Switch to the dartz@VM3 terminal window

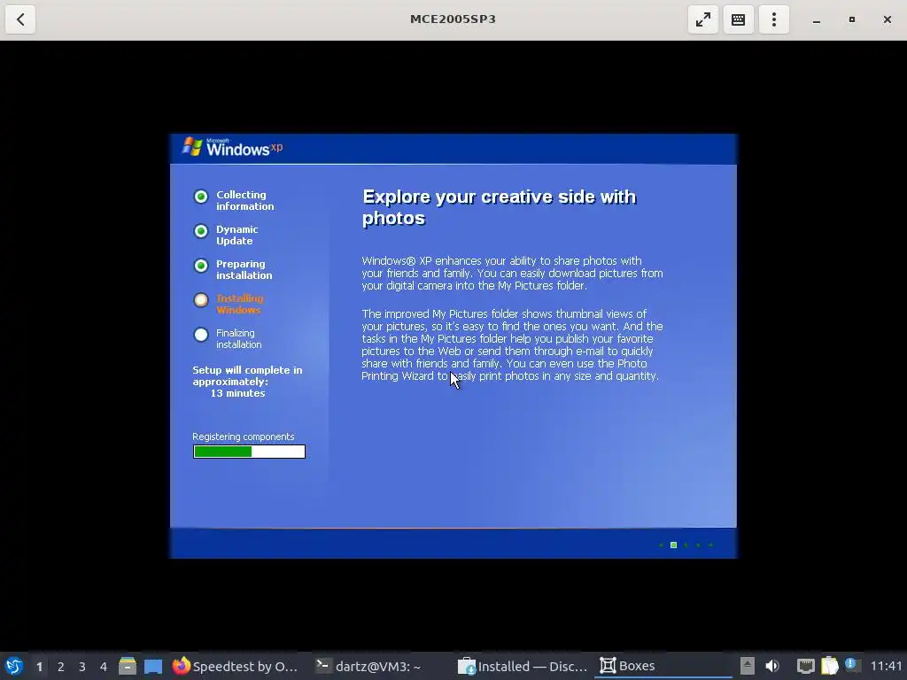[x=369, y=666]
